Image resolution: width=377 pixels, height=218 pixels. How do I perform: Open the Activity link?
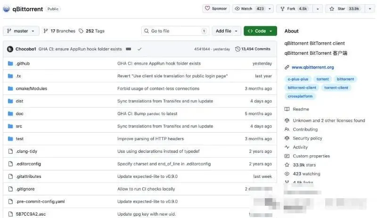pyautogui.click(x=300, y=147)
